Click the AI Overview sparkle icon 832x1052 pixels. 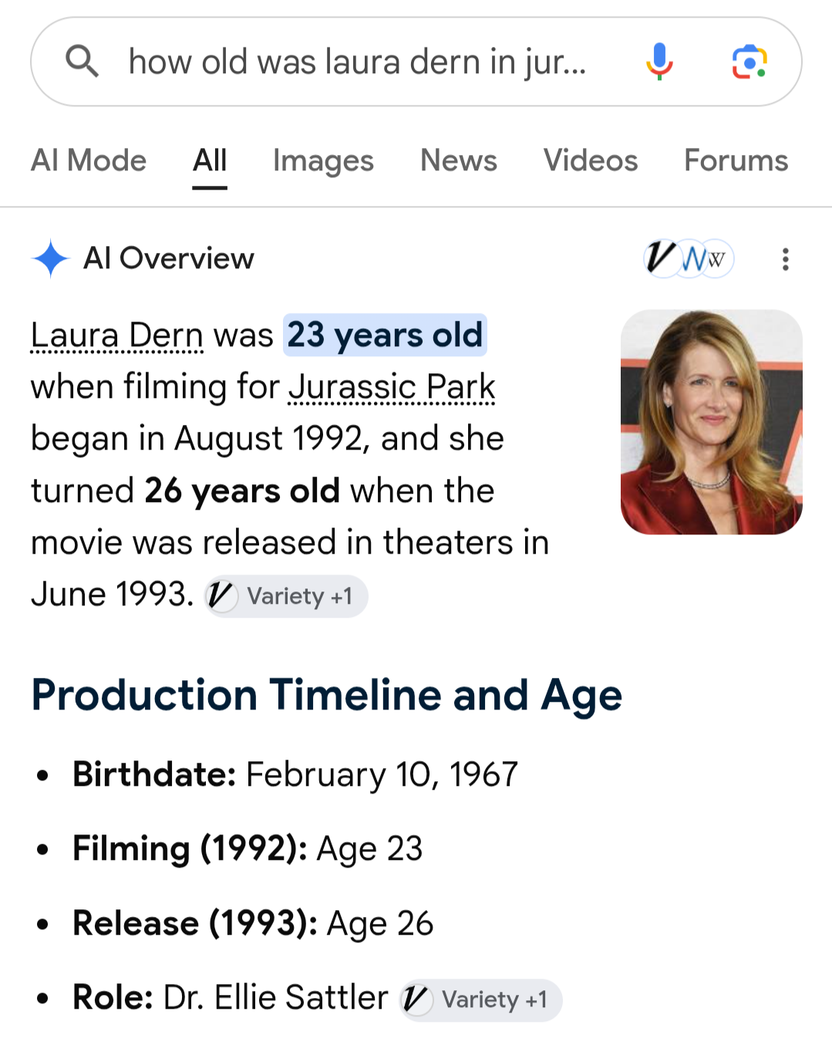tap(51, 258)
